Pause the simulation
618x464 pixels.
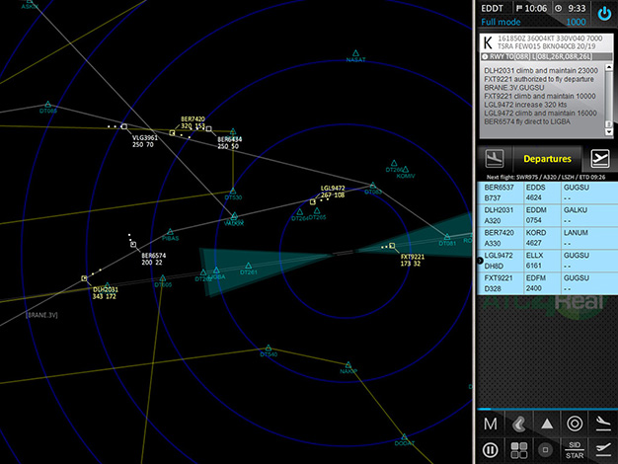click(x=491, y=450)
